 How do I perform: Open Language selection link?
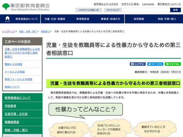[x=148, y=4]
